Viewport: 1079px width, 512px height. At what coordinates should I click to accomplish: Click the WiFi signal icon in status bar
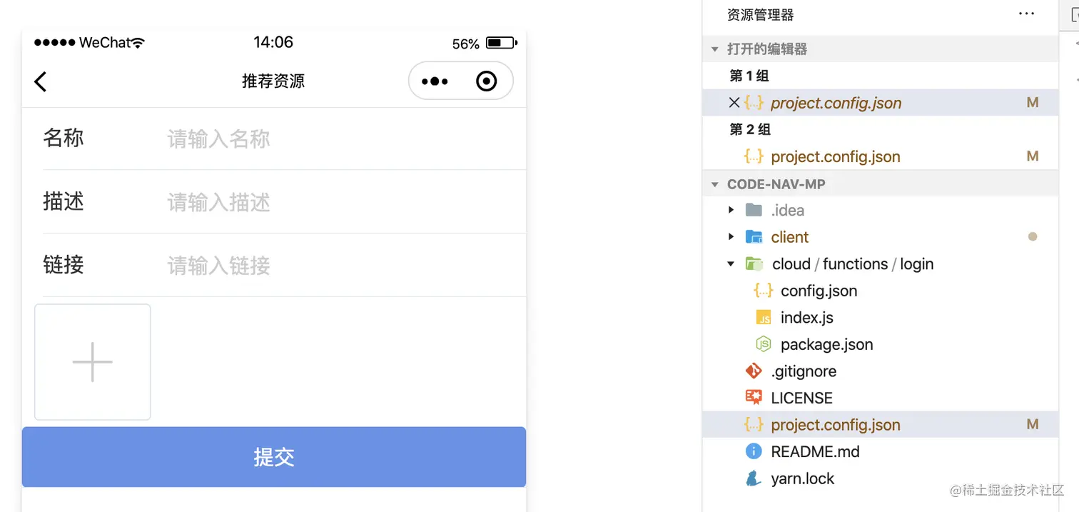pyautogui.click(x=138, y=43)
